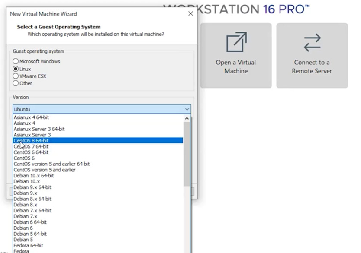Choose VMware ESX guest OS option
Viewport: 361px width, 253px height.
(16, 76)
